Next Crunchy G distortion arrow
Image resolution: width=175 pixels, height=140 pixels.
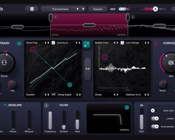click(x=79, y=43)
